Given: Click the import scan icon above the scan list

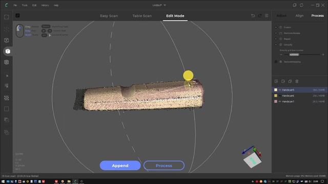Looking at the screenshot, I should 276,81.
